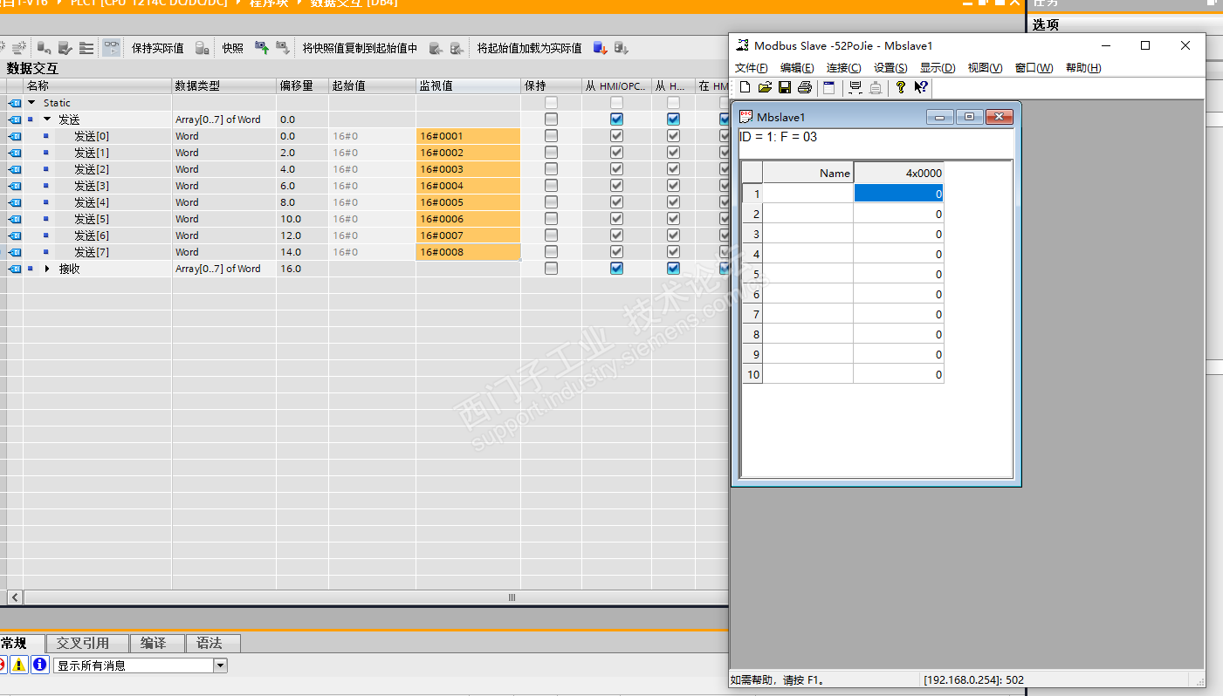Click the 监视值 column header
This screenshot has width=1223, height=696.
468,86
